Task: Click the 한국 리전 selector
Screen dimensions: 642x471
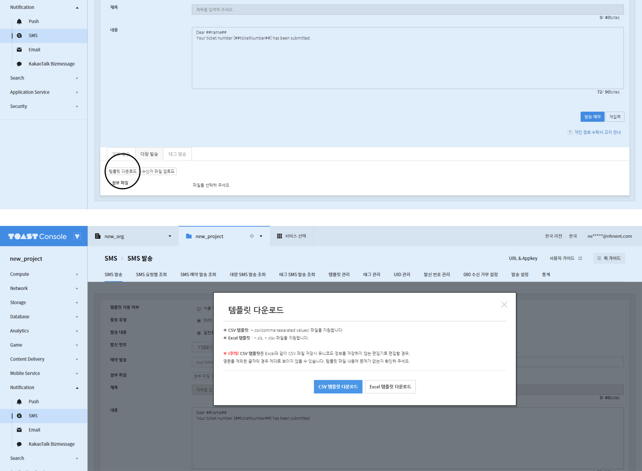Action: [553, 236]
